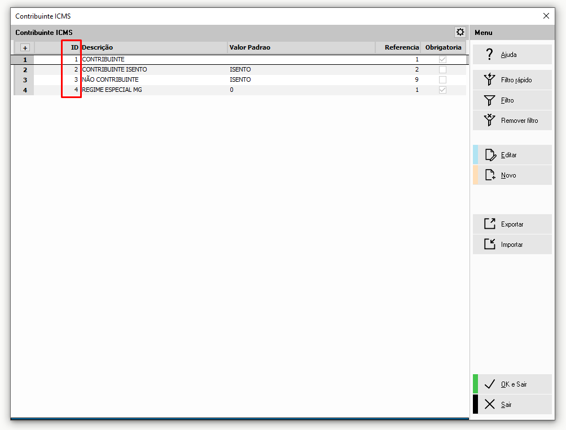Click the Referencia column header
Screen dimensions: 566x430
point(401,47)
